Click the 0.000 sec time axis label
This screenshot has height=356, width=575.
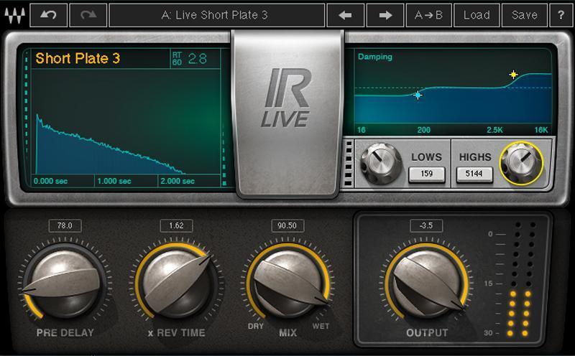coord(50,181)
